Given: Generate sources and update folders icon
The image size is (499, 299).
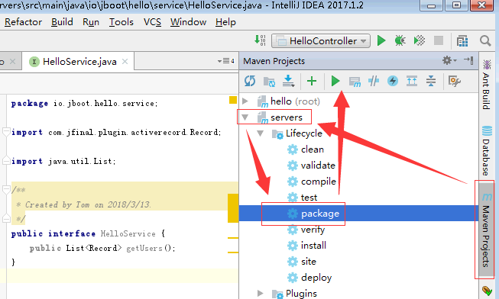Looking at the screenshot, I should (x=270, y=82).
